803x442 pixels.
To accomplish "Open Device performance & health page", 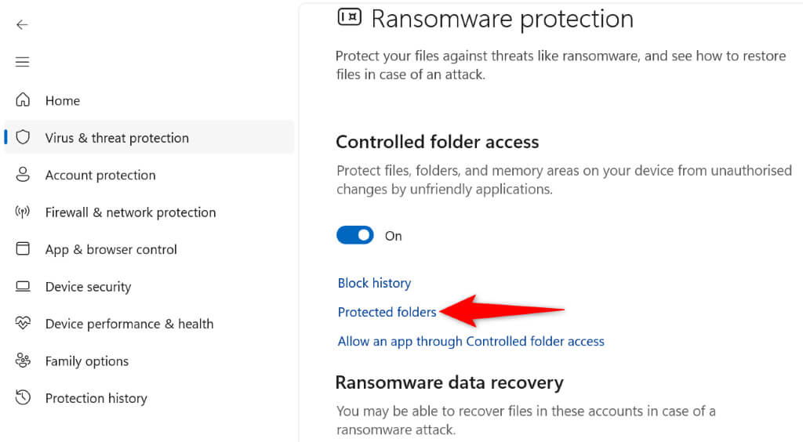I will pyautogui.click(x=129, y=324).
